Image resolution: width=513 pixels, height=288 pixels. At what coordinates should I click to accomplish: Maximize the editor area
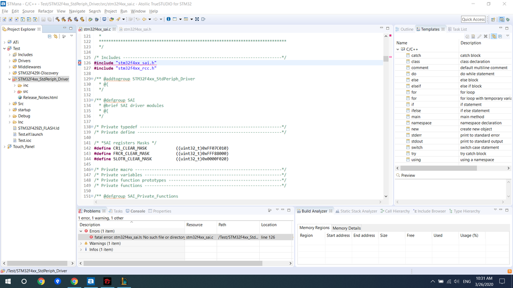[388, 28]
